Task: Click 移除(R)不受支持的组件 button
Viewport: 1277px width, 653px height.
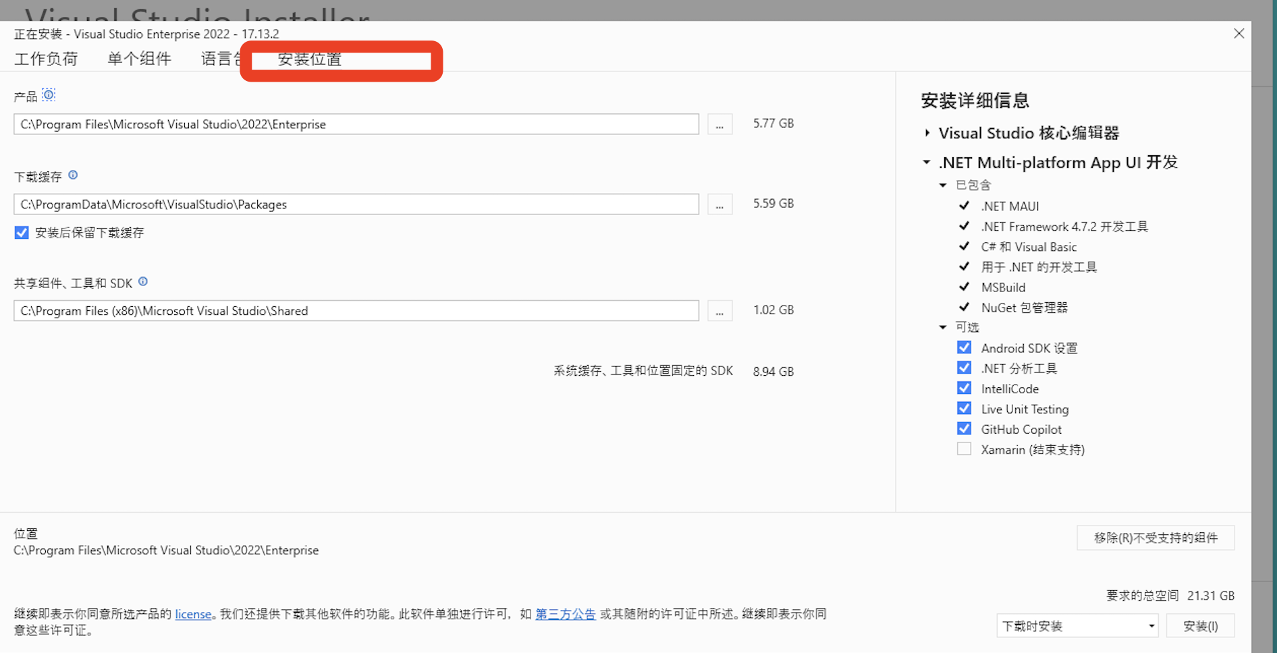Action: 1156,538
